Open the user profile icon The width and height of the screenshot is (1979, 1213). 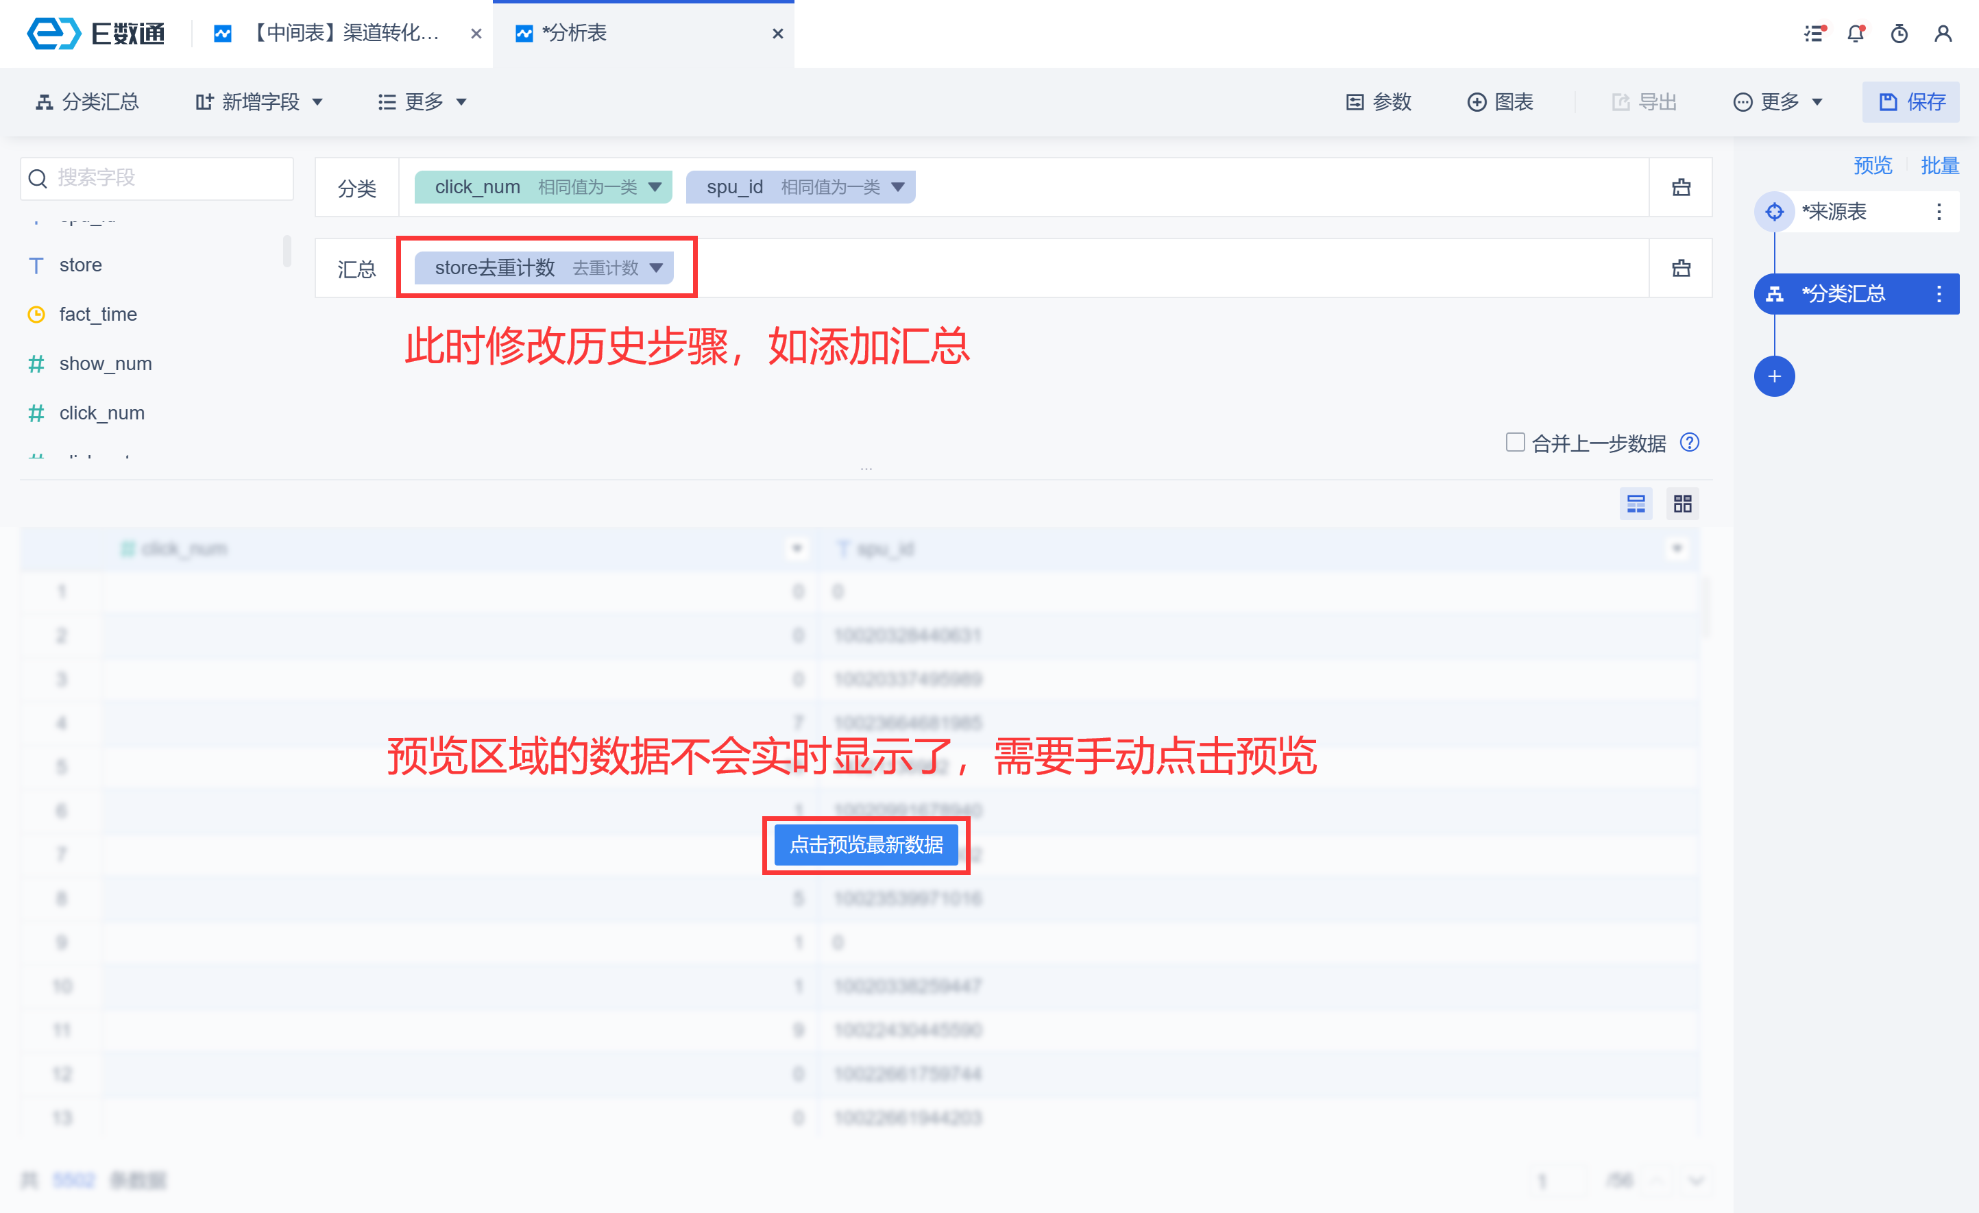click(1942, 34)
